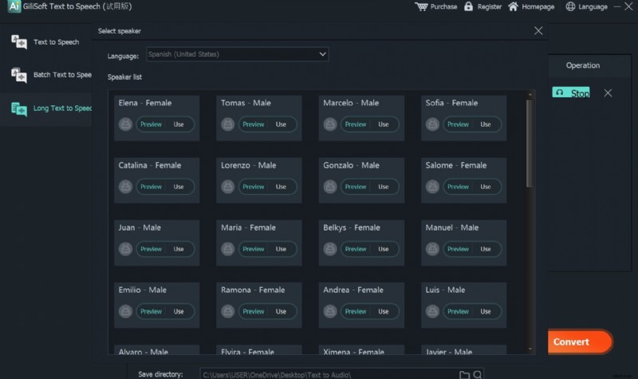
Task: Stop the current conversion
Action: coord(571,93)
